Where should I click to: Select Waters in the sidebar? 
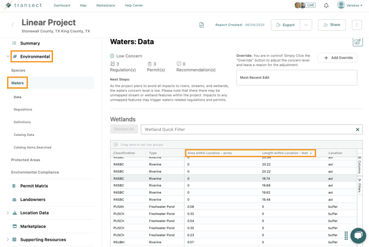(x=18, y=83)
